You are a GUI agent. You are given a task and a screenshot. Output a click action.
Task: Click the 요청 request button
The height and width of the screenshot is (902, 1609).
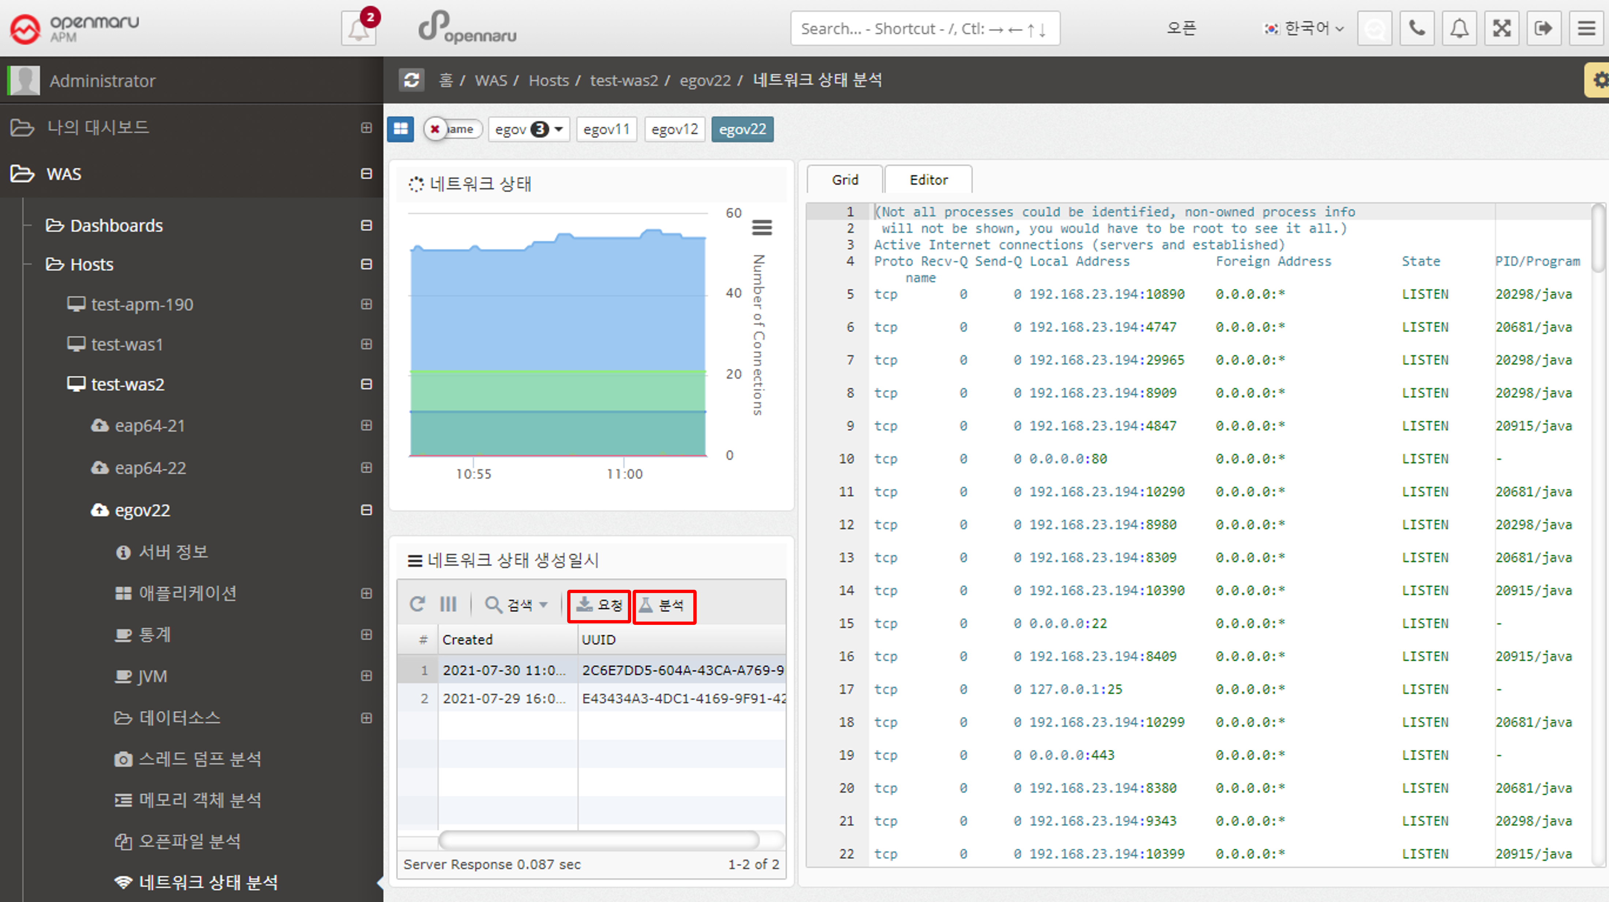click(599, 605)
